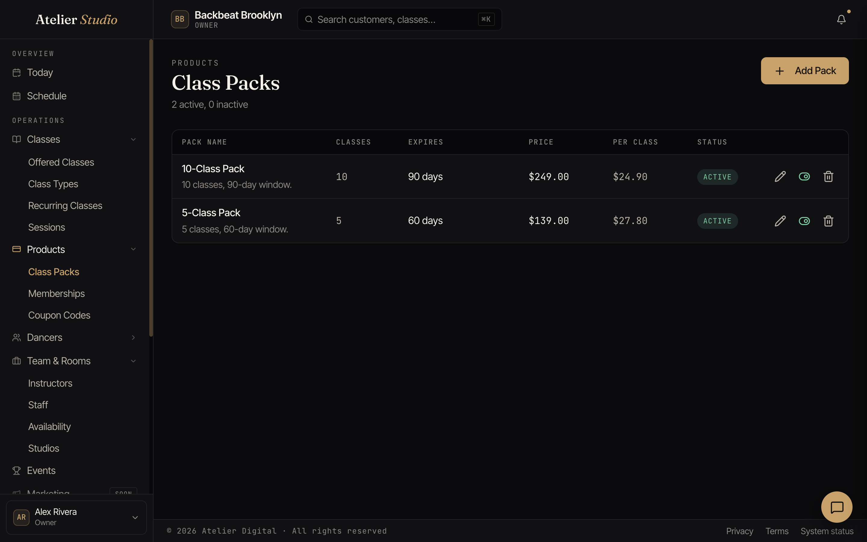Click the Atelier Studio logo

tap(76, 19)
